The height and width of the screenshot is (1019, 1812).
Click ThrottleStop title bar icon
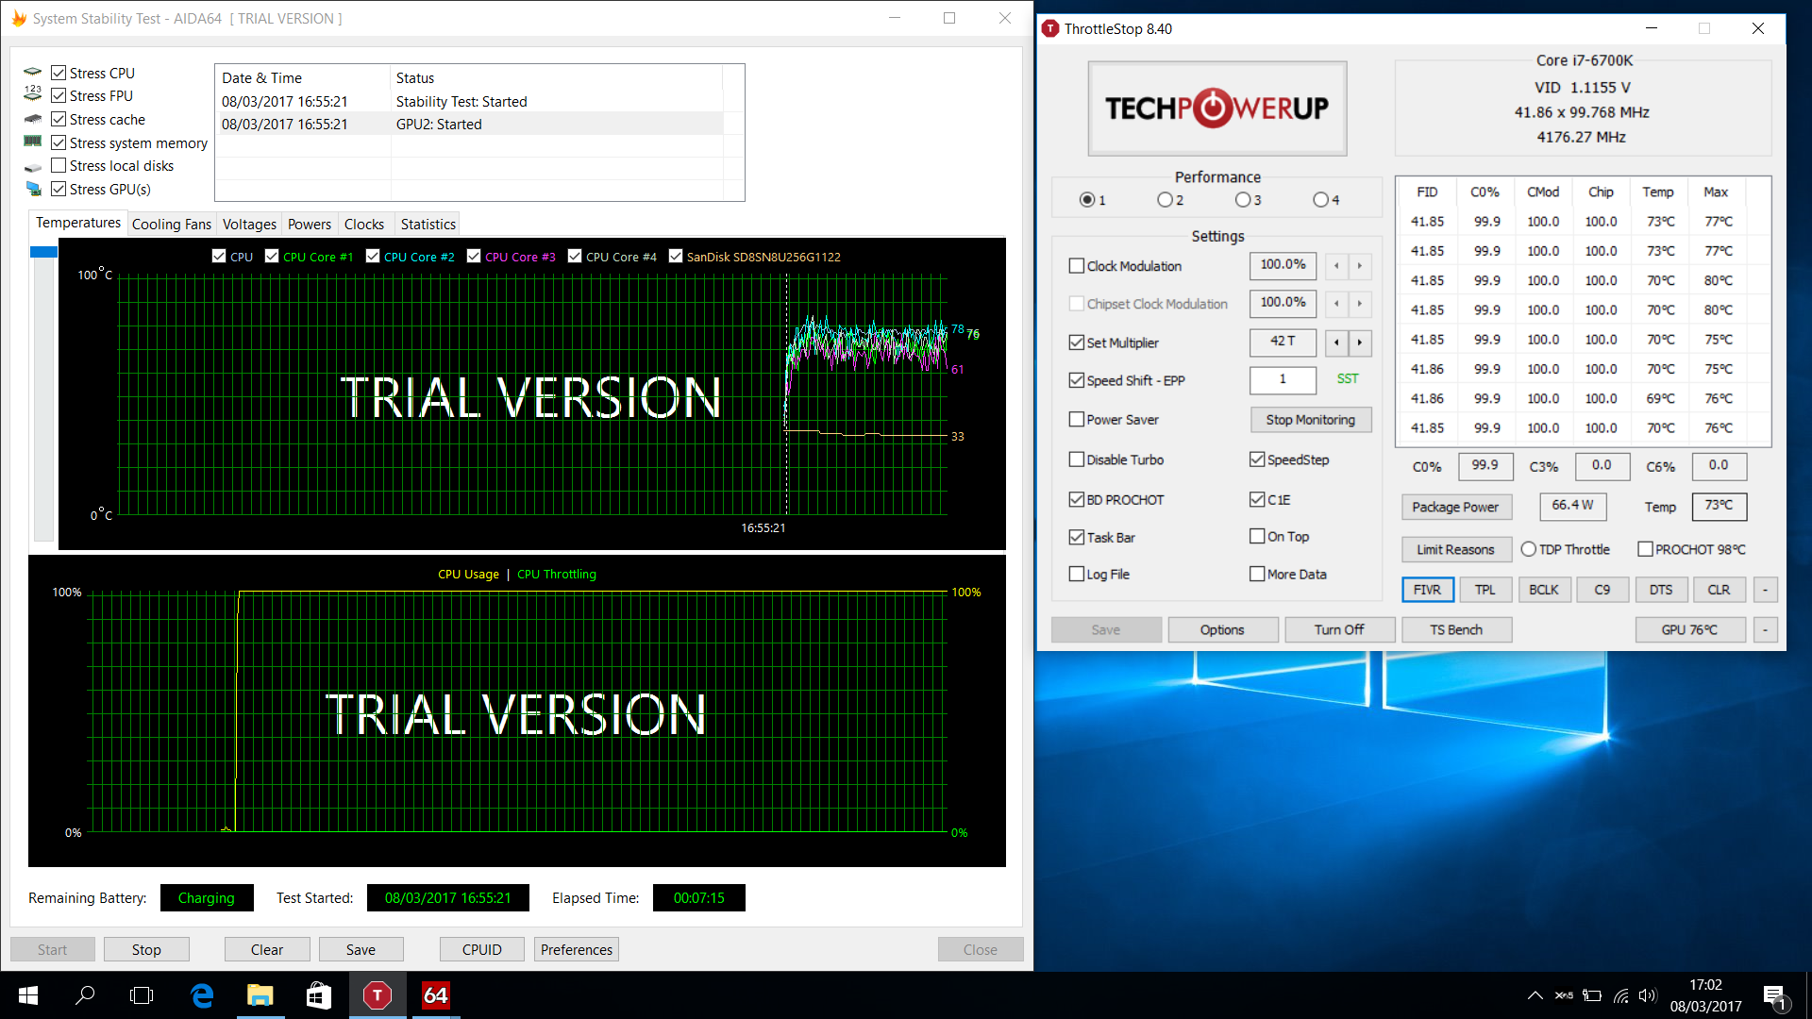point(1050,29)
